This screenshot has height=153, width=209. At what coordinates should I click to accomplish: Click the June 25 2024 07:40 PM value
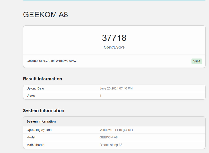pos(116,88)
